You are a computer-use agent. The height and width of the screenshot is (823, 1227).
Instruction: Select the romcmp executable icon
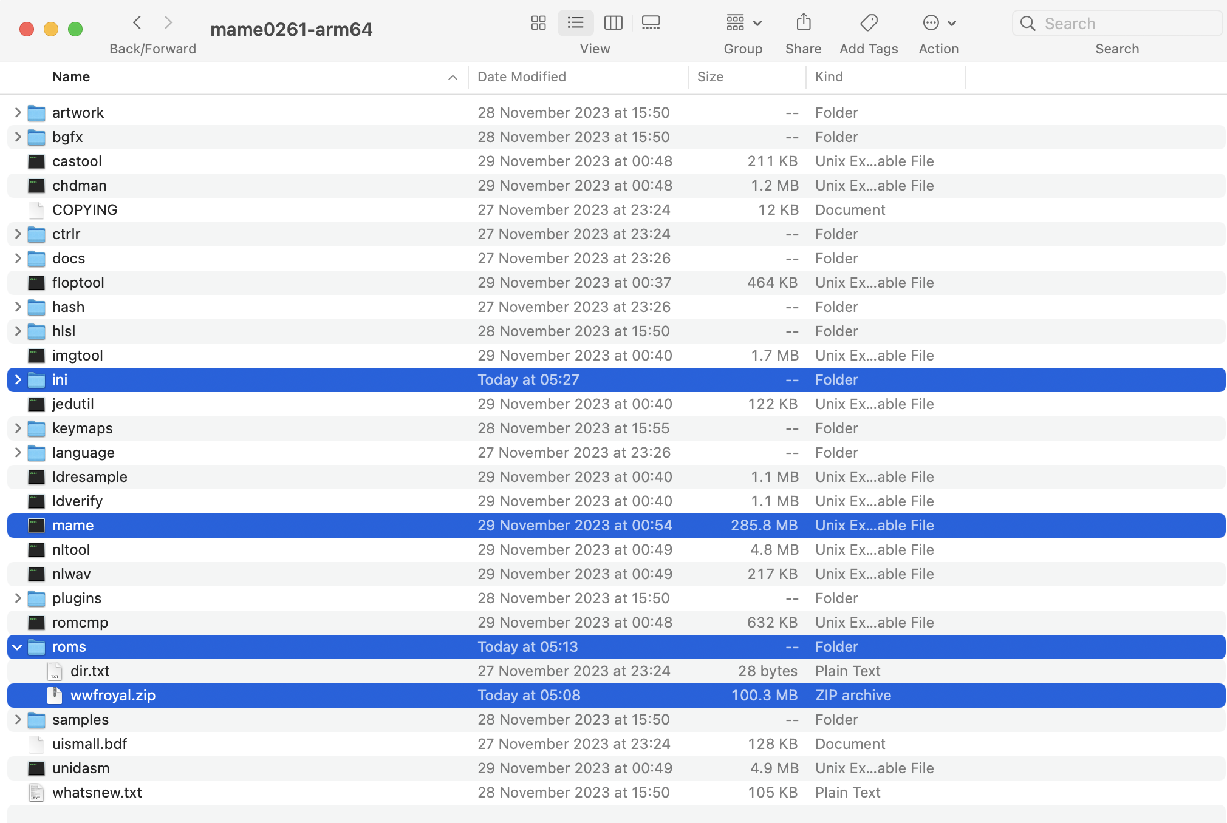pos(36,623)
